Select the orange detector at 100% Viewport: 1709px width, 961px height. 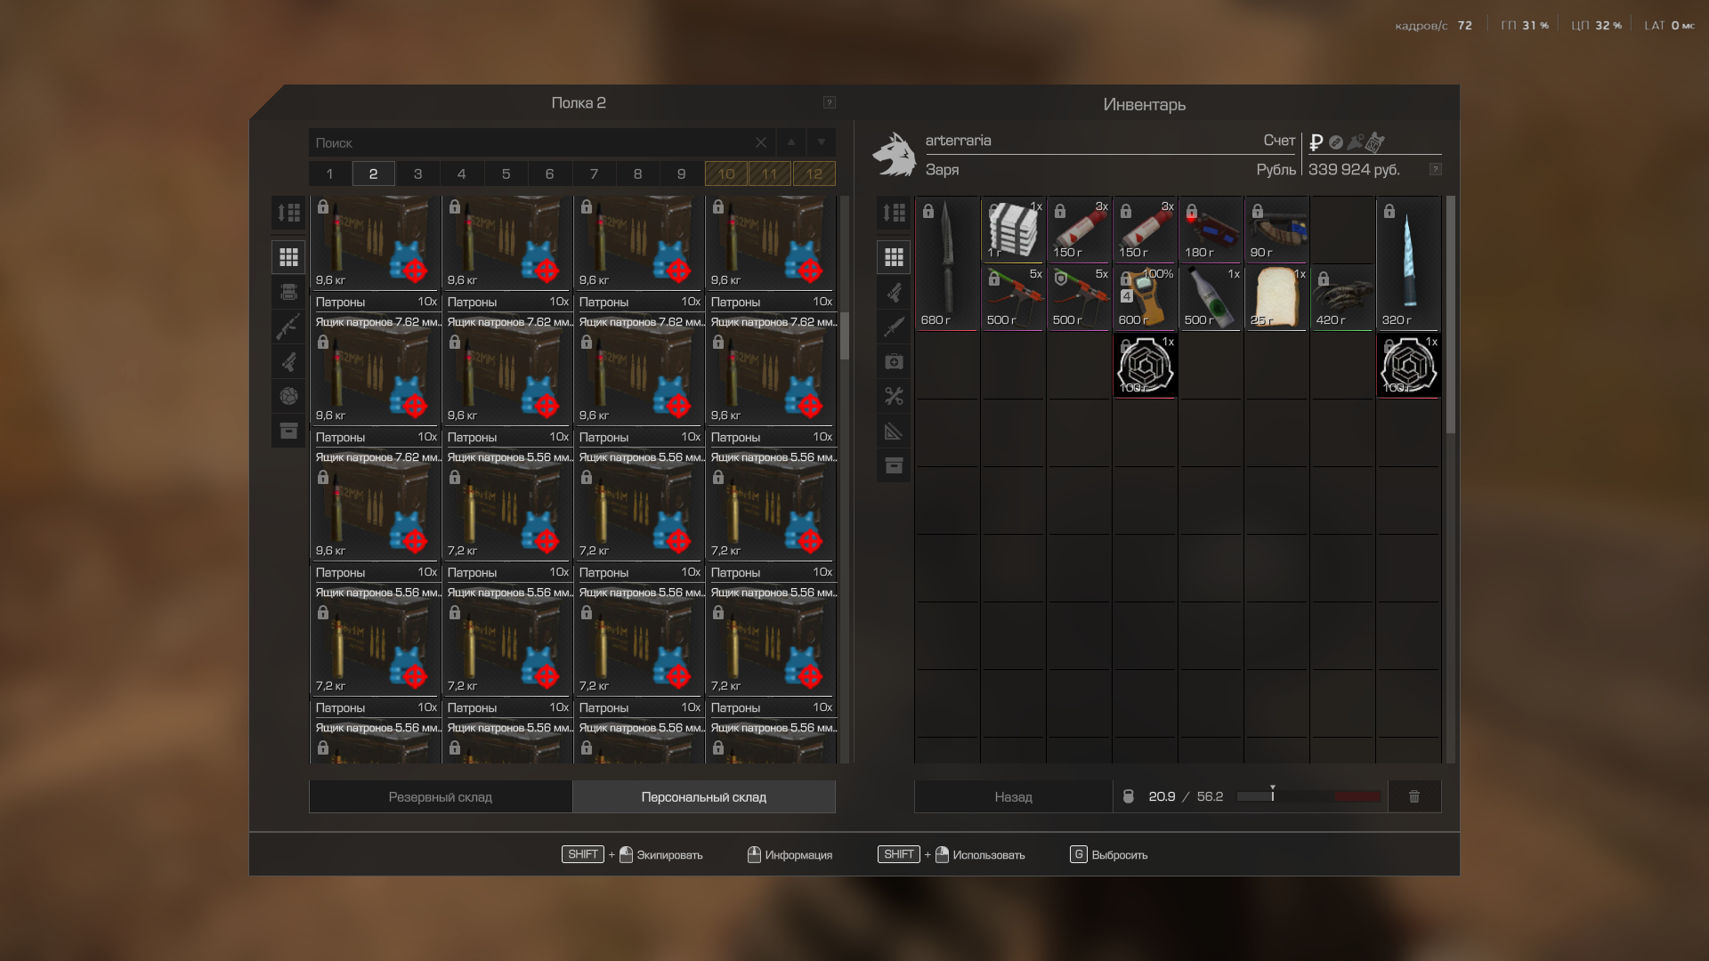(x=1145, y=297)
